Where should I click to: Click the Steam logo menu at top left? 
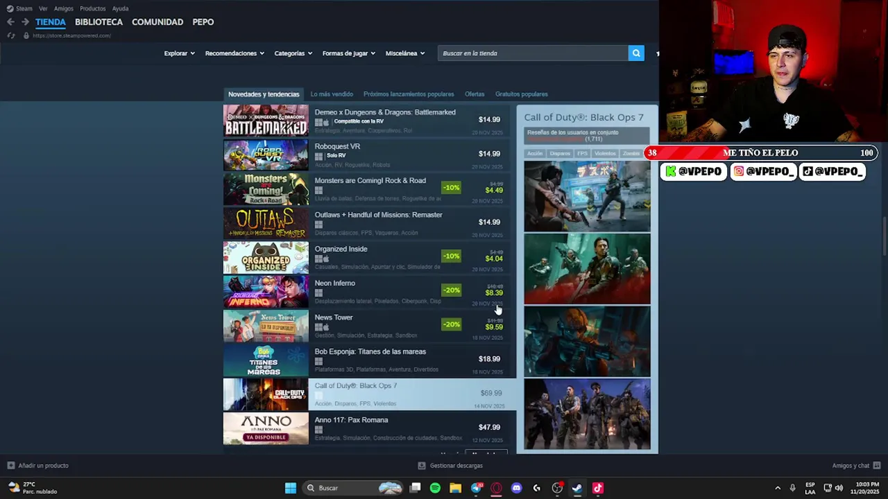[20, 8]
